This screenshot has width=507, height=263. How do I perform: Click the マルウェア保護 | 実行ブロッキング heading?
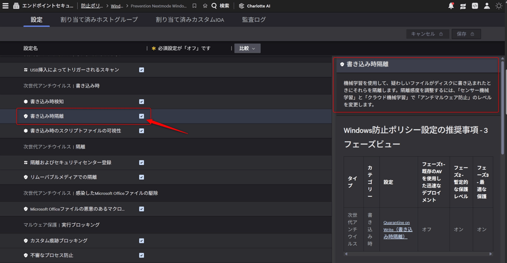(x=61, y=225)
